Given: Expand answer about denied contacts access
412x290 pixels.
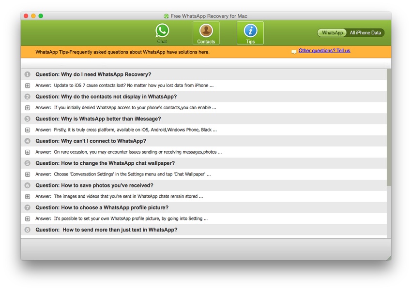Looking at the screenshot, I should tap(28, 108).
